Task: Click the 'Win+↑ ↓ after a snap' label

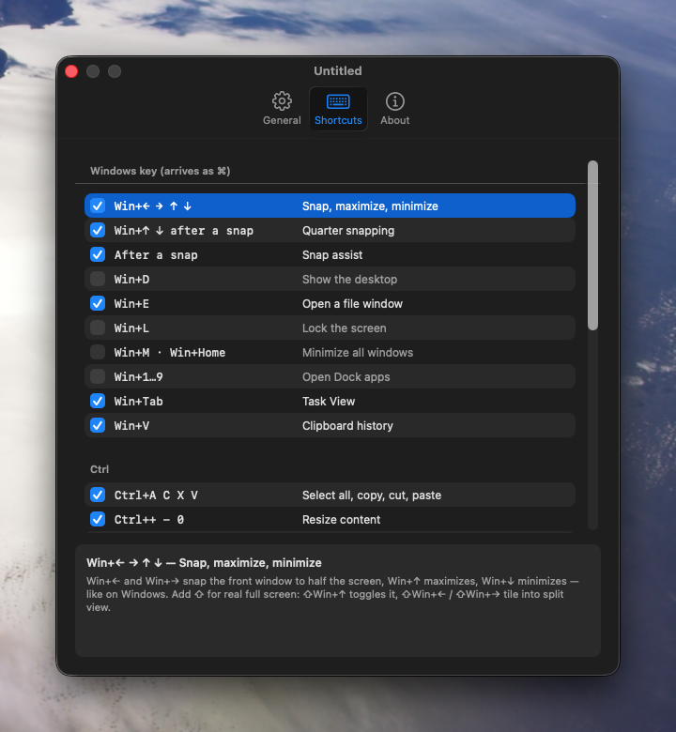Action: [184, 231]
